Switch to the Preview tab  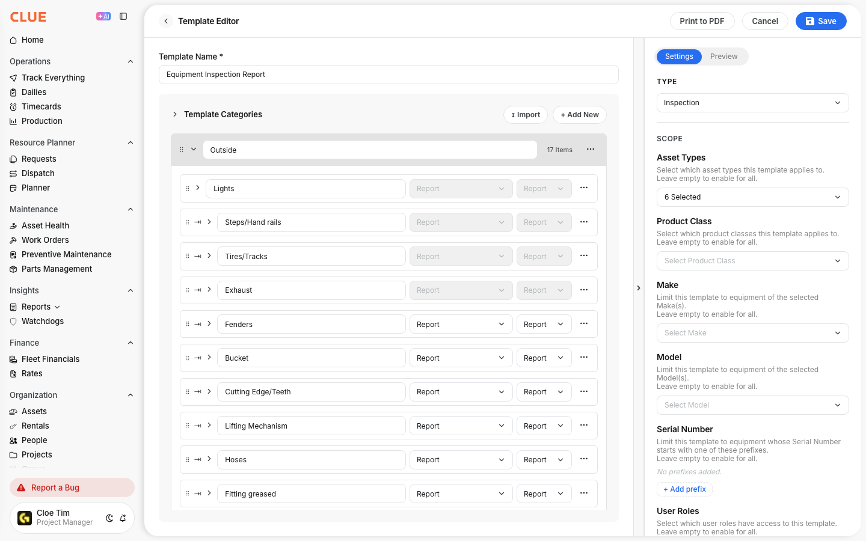723,57
